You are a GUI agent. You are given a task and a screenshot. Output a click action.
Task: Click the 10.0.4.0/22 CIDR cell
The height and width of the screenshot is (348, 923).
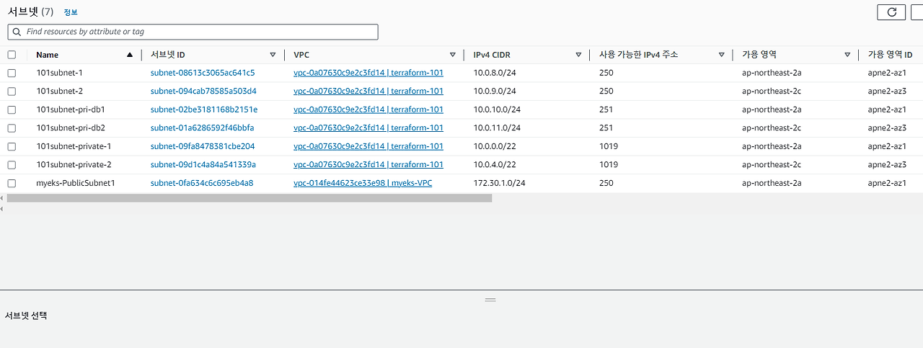pyautogui.click(x=495, y=165)
